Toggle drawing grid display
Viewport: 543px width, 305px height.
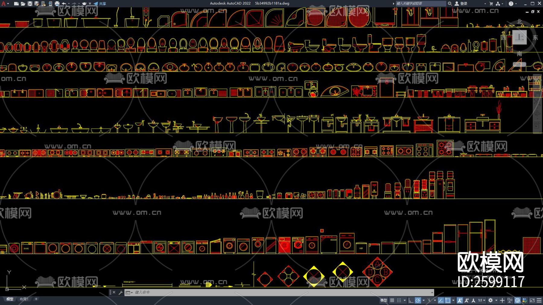pos(392,300)
